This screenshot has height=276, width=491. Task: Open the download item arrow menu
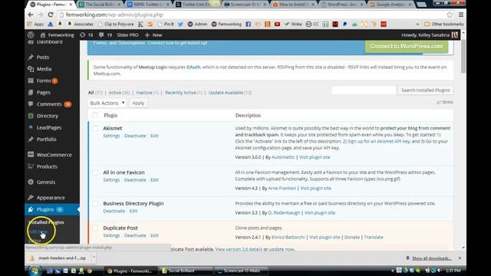click(94, 258)
